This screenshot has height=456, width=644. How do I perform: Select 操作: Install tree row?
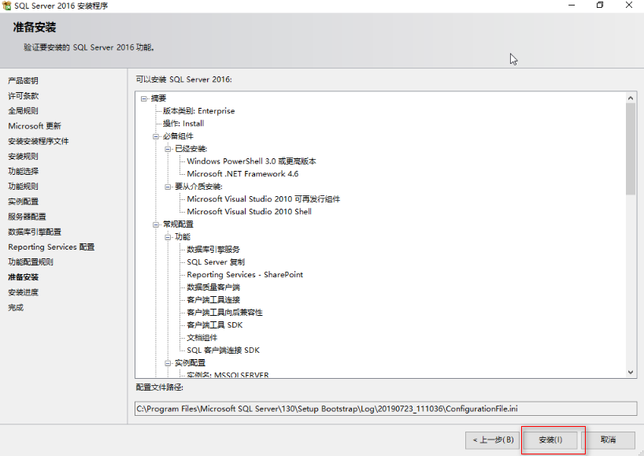coord(183,124)
